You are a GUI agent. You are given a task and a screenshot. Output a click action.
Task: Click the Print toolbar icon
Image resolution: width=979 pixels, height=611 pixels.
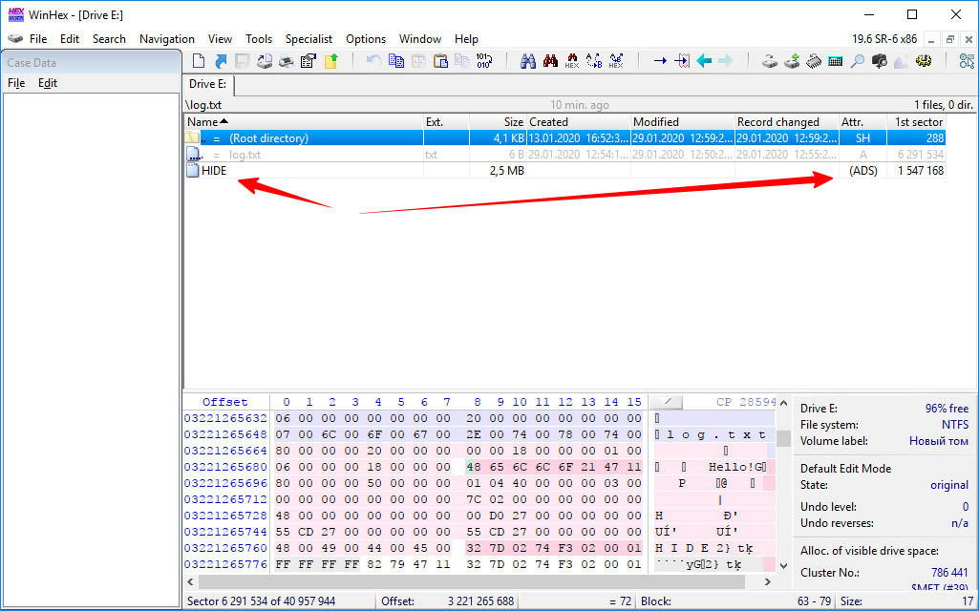[287, 60]
